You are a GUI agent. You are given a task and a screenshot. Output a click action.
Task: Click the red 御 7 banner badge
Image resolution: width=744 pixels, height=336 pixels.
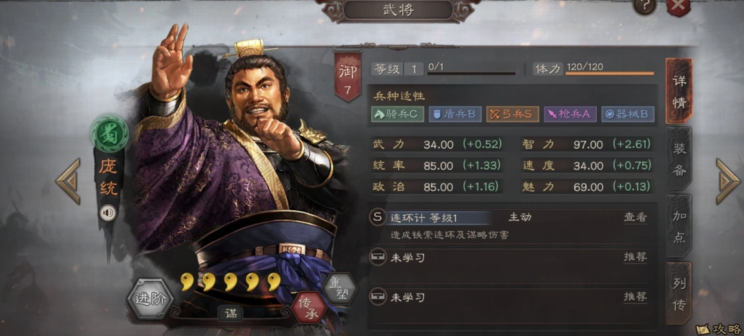coord(348,77)
